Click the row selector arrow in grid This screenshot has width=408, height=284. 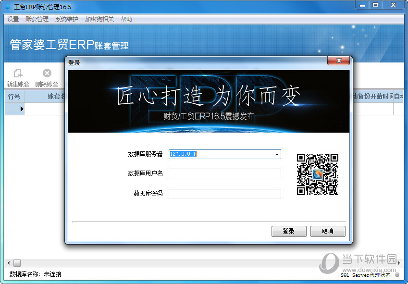[x=22, y=109]
